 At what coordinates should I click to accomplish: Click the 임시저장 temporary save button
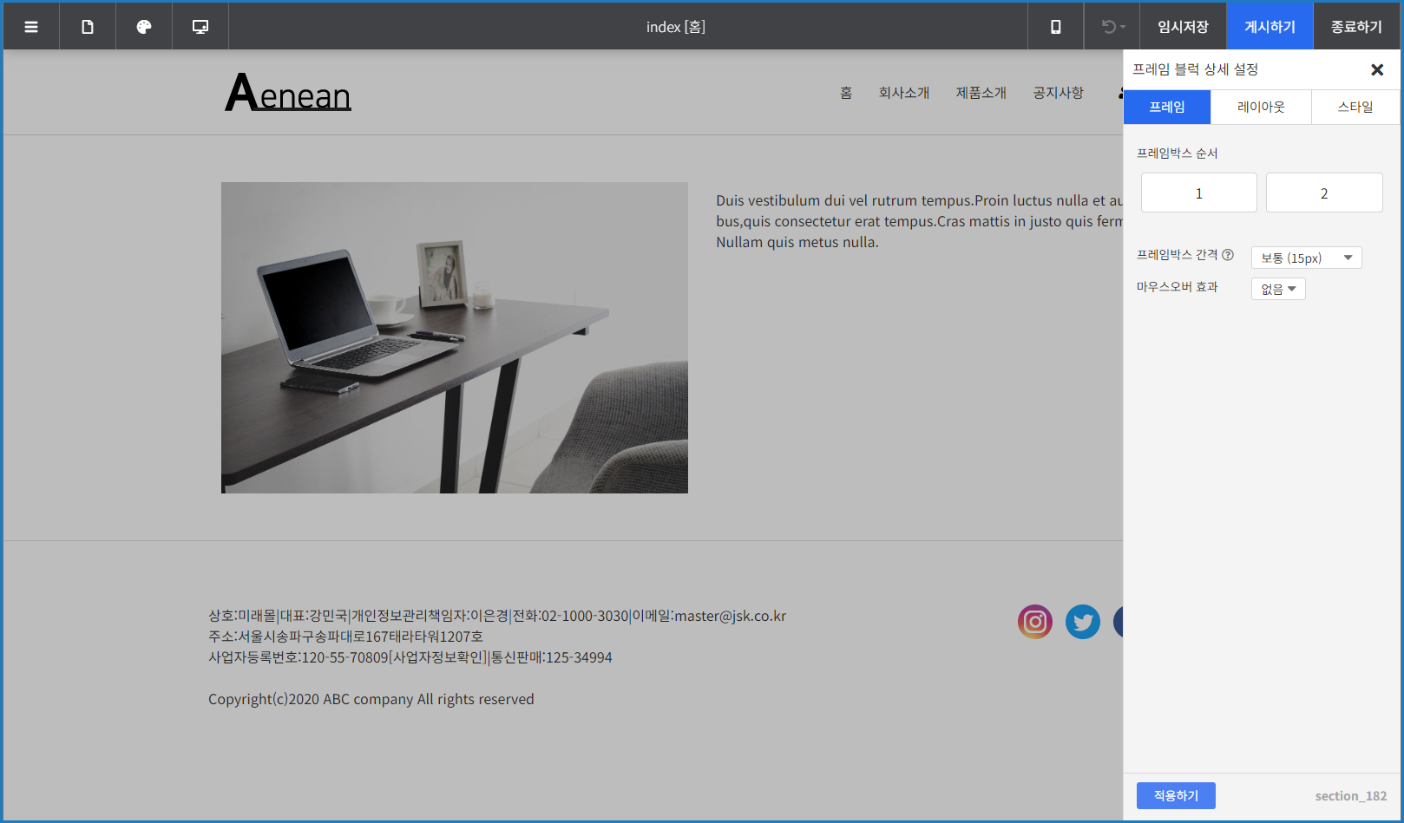point(1182,27)
